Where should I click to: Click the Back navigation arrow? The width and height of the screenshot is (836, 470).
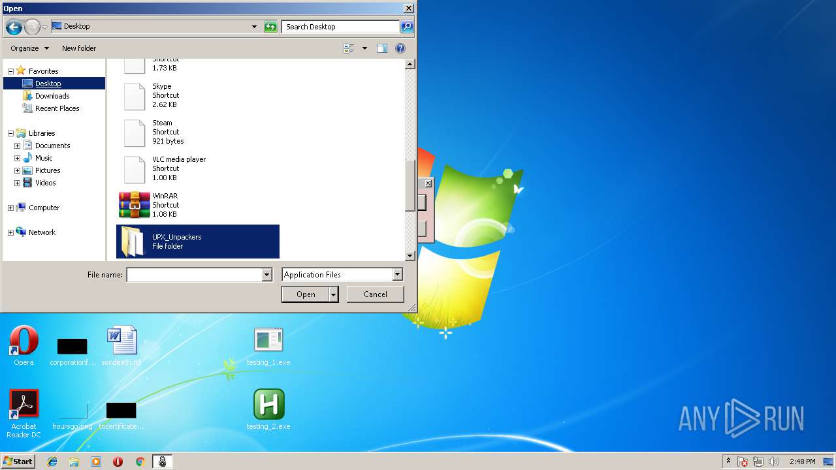tap(14, 27)
